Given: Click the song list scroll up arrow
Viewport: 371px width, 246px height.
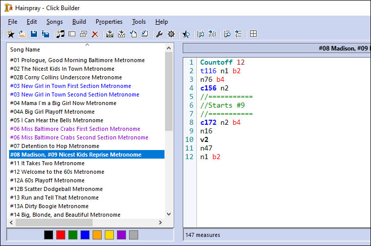Looking at the screenshot, I should point(169,48).
